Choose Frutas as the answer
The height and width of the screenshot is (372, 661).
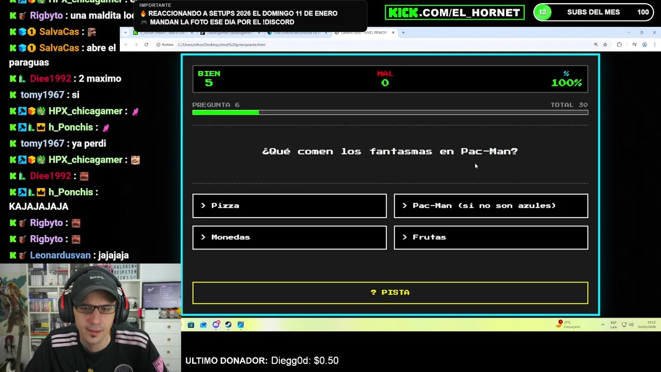pyautogui.click(x=491, y=237)
